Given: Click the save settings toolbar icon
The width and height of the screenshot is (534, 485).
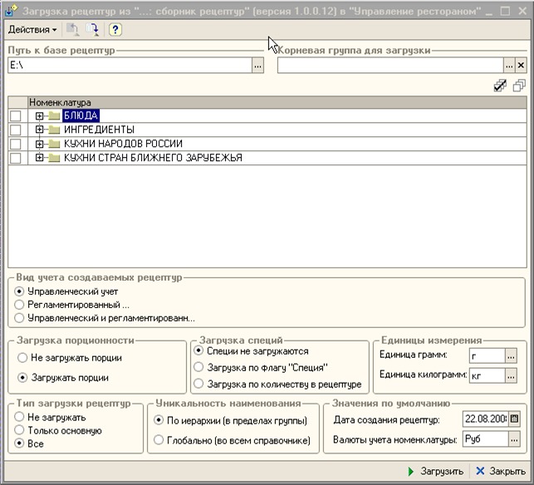Looking at the screenshot, I should 92,30.
